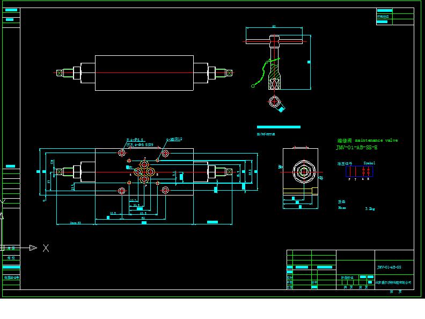425x319 pixels.
Task: Select the 50 dimension above the wrench
Action: pos(274,26)
